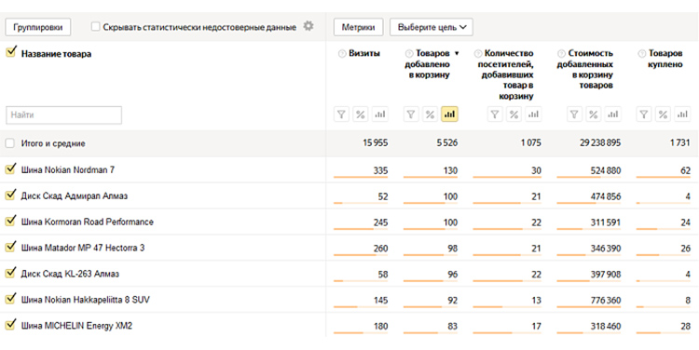Show chart for Товаров куплено column
The height and width of the screenshot is (350, 699).
[682, 114]
